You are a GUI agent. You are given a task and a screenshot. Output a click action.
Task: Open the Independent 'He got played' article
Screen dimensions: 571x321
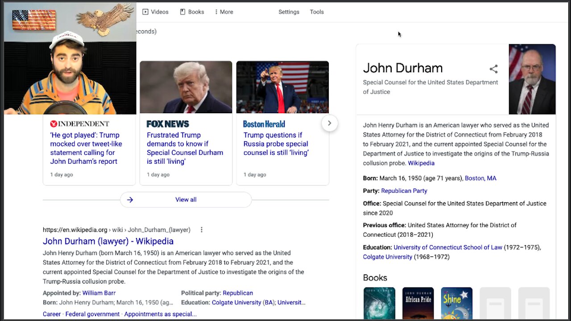pyautogui.click(x=86, y=148)
